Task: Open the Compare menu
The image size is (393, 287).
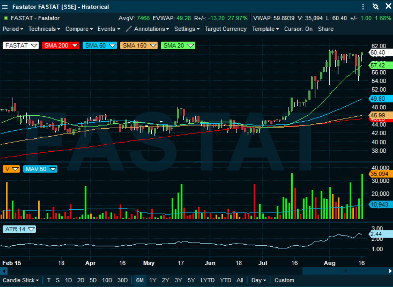Action: pyautogui.click(x=79, y=29)
